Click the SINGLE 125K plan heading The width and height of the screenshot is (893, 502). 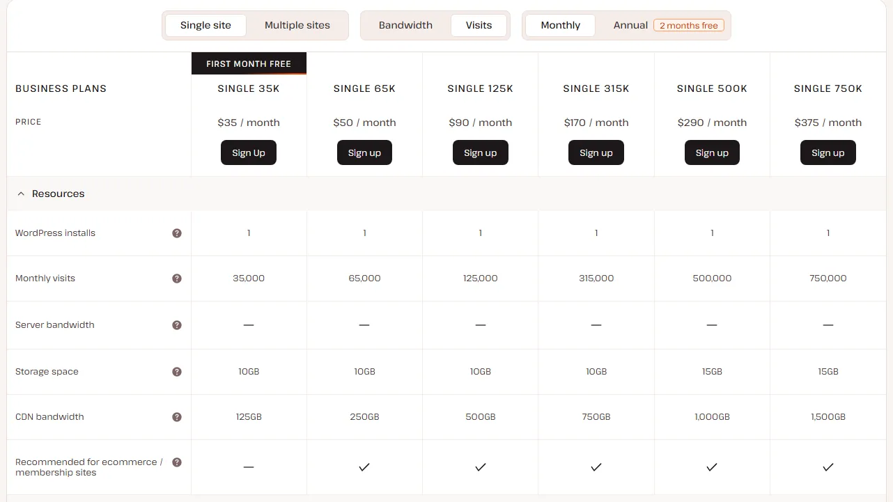[481, 88]
